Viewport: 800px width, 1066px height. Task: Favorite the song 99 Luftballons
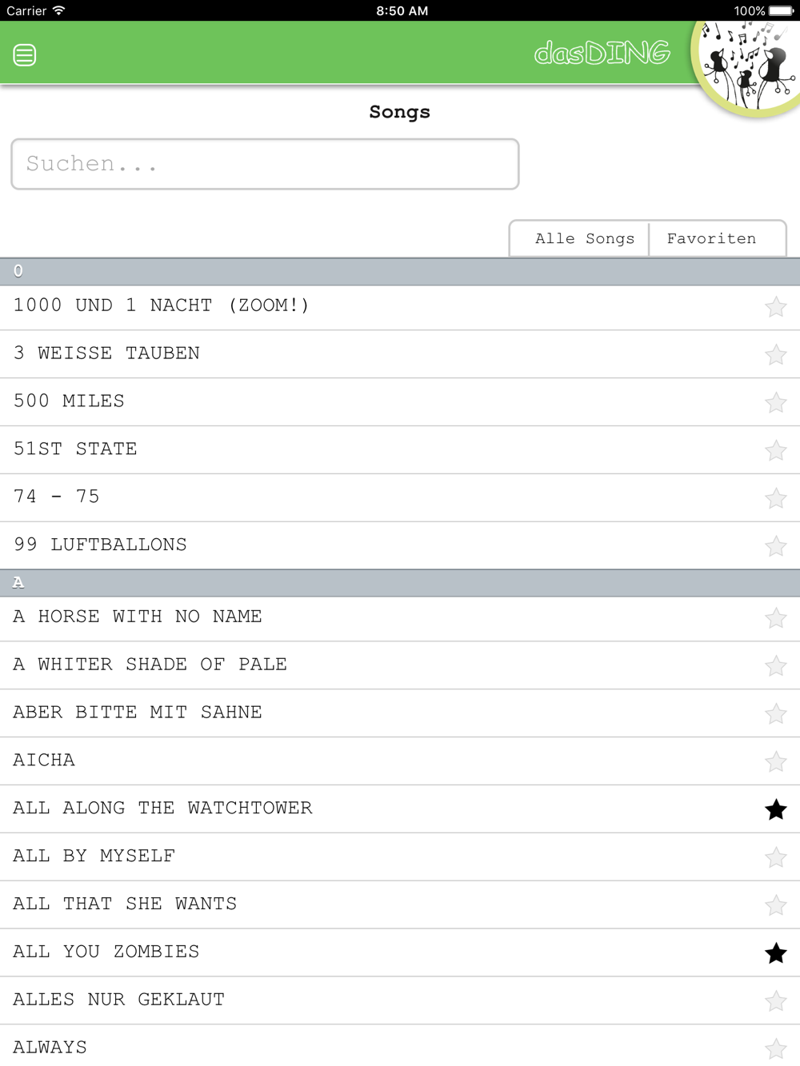(775, 546)
